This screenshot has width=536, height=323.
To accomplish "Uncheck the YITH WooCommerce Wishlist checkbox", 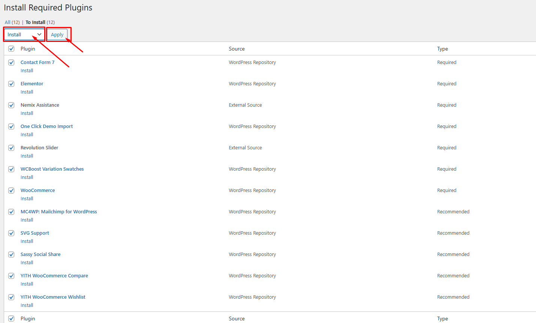I will click(x=11, y=297).
